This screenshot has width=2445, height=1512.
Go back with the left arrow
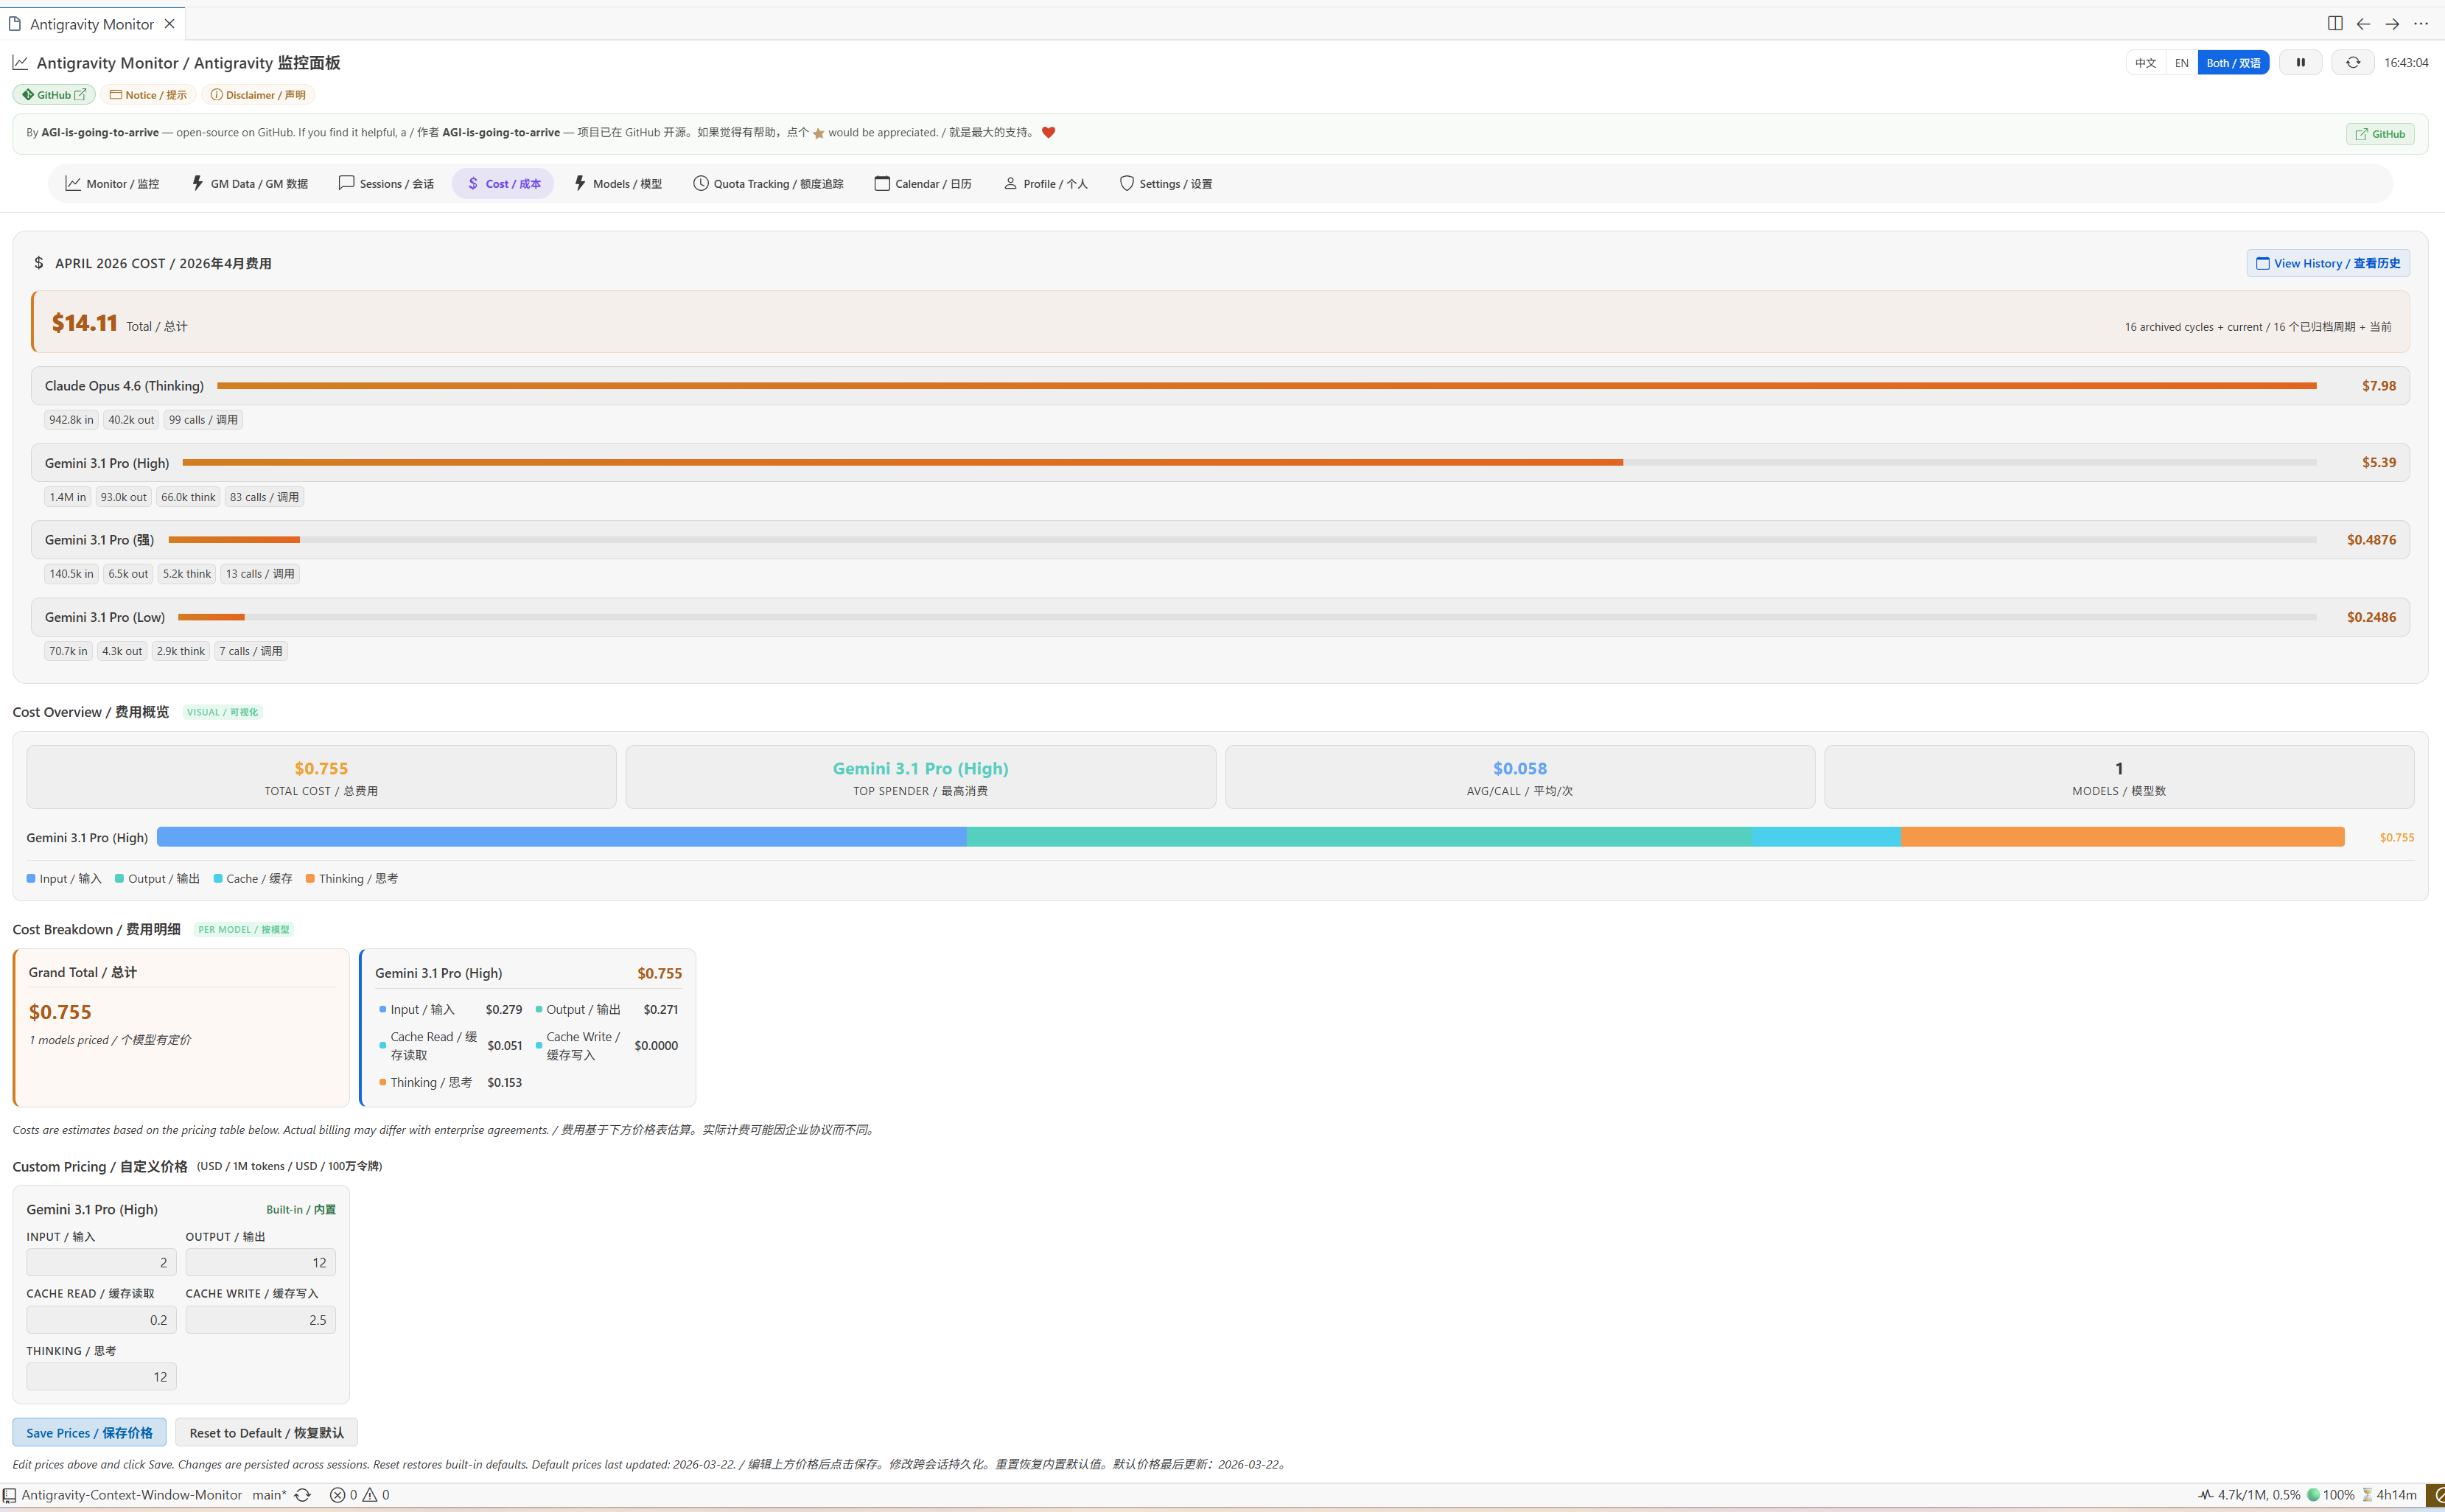point(2363,23)
